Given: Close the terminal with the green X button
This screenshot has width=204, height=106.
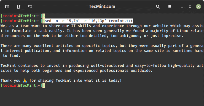Looking at the screenshot, I should (x=198, y=7).
